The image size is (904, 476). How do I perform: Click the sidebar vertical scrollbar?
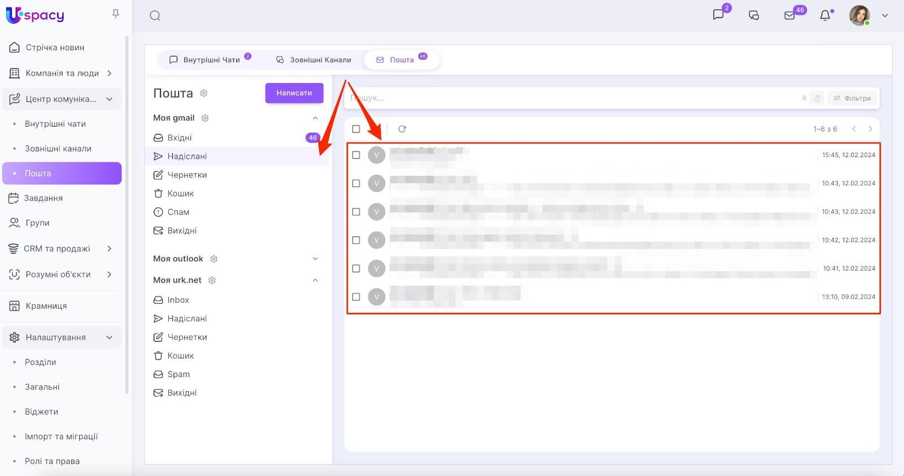pyautogui.click(x=127, y=215)
